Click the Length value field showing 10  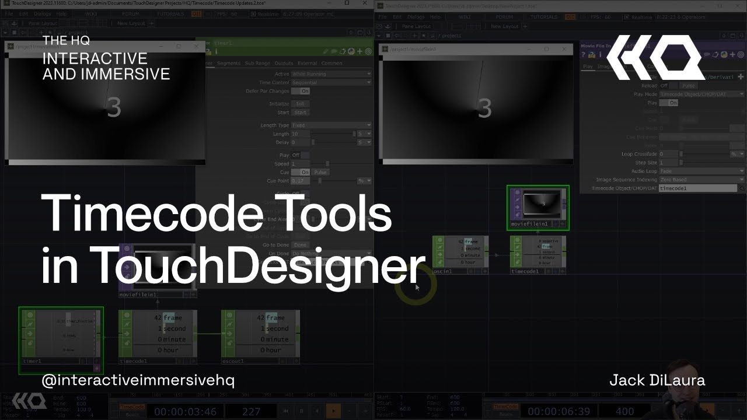click(x=301, y=134)
